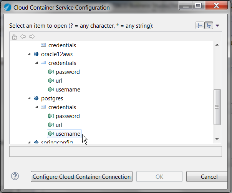Minimize the configuration dialog window
232x193 pixels.
(186, 6)
